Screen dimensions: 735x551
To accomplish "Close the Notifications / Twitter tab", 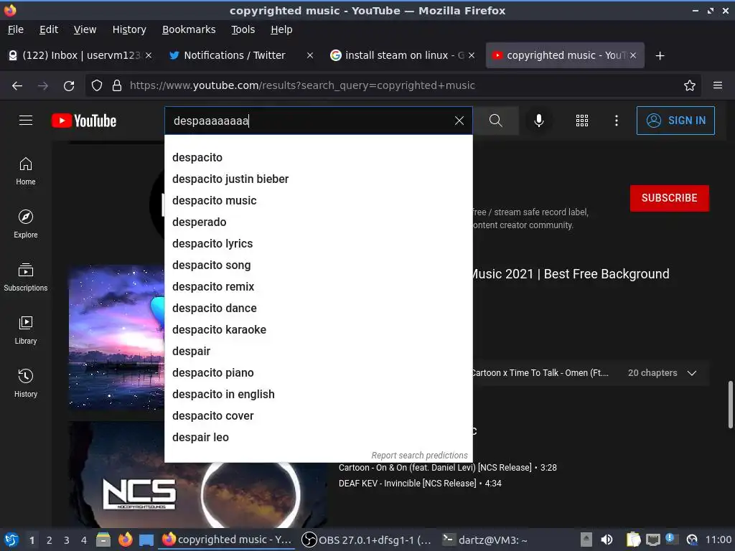I will click(310, 55).
